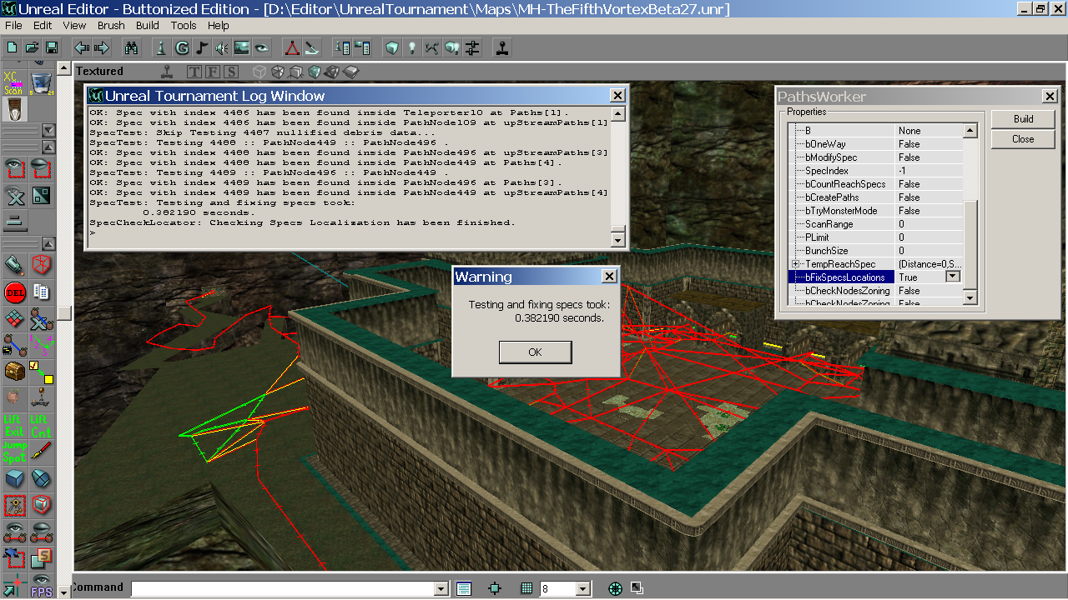Click the red DEL button in sidebar

(x=15, y=292)
